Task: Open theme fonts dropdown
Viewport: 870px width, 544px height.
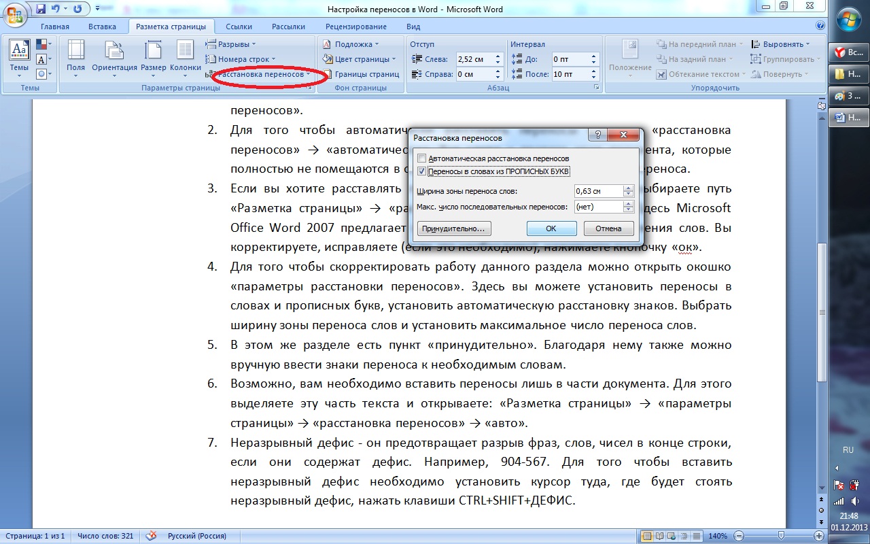Action: coord(43,59)
